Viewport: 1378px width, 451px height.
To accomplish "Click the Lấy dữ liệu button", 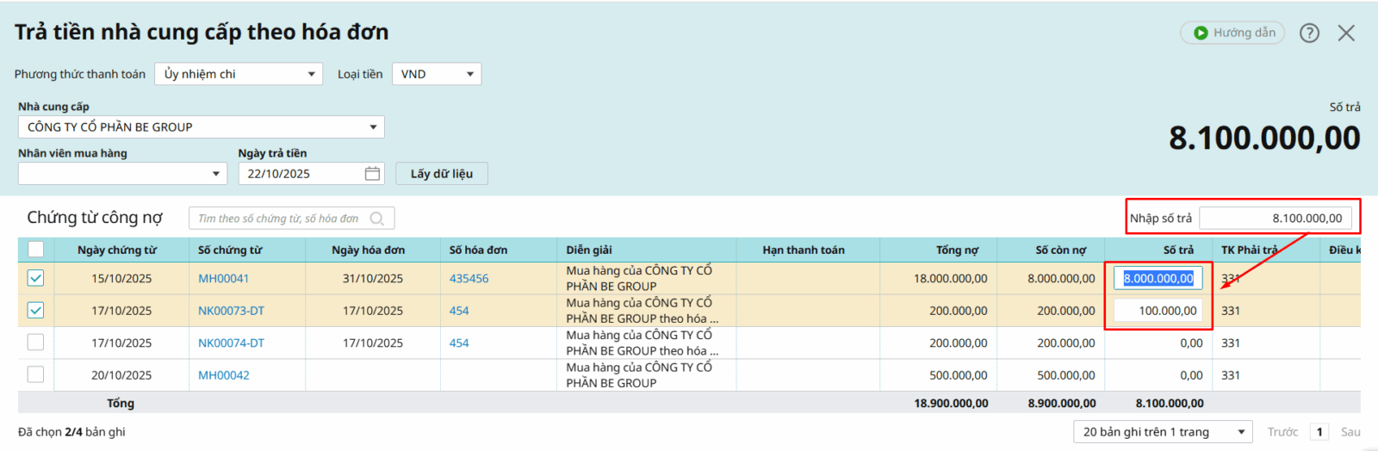I will coord(441,174).
